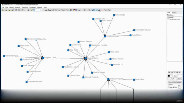Click the Margarita Carrió node
The image size is (184, 103).
pyautogui.click(x=43, y=58)
